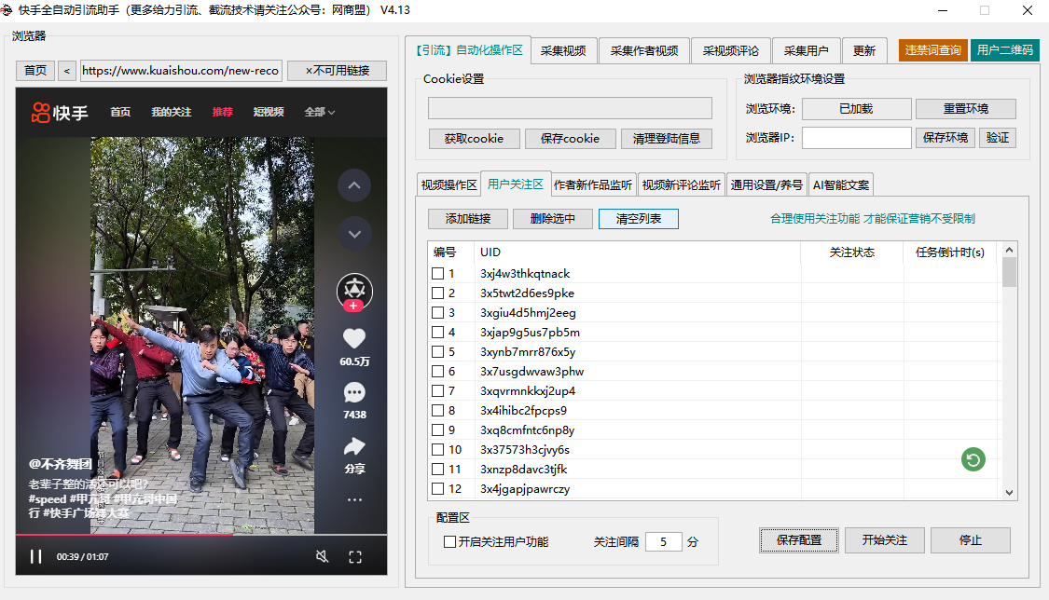Unmute the video with the speaker icon

(x=322, y=556)
